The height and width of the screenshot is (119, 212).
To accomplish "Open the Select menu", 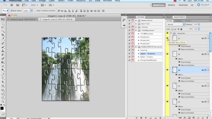I will coord(61,1).
